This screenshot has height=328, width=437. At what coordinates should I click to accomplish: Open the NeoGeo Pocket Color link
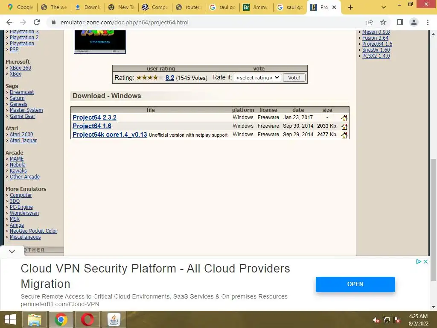[x=33, y=231]
